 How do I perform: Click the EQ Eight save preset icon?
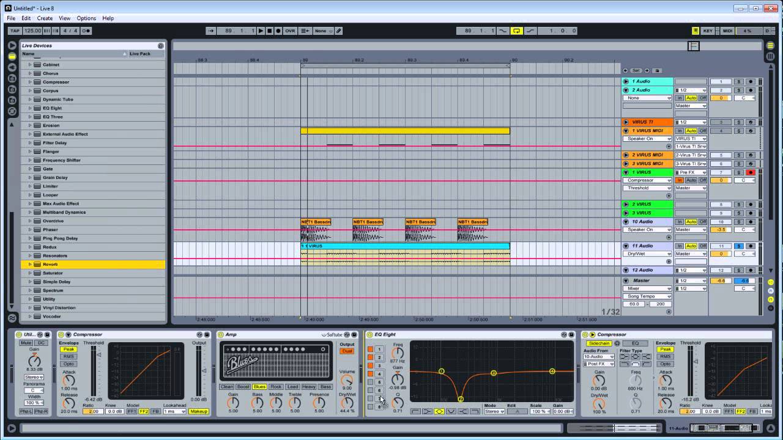coord(571,335)
